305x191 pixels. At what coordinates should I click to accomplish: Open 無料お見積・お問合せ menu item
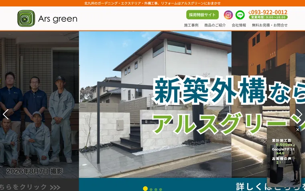click(270, 25)
